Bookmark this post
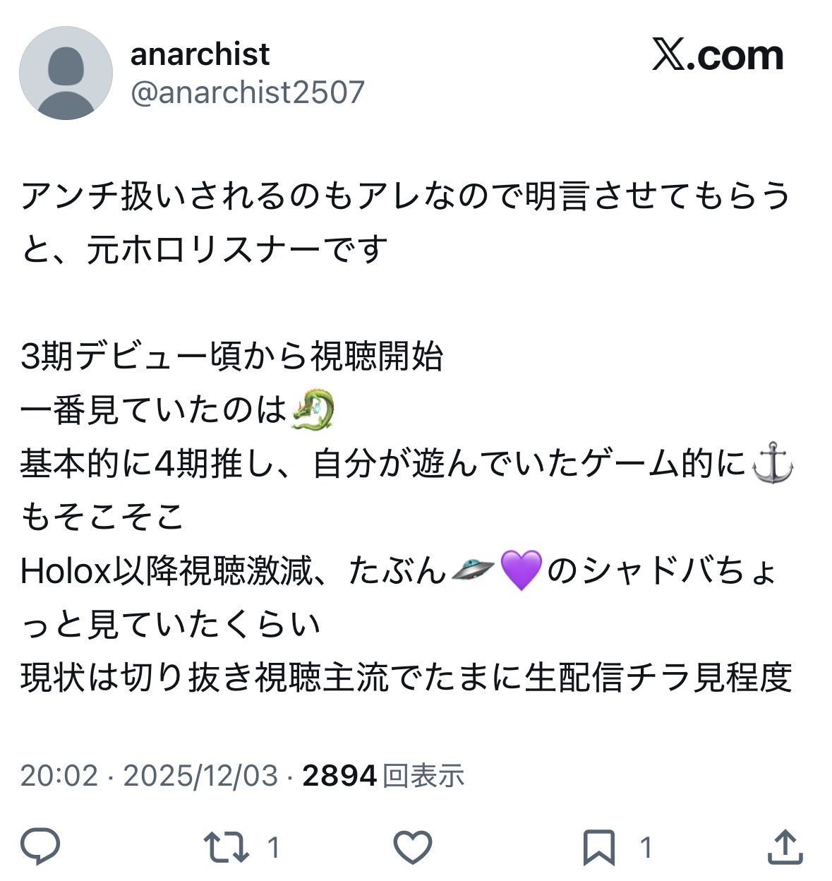The image size is (832, 881). 598,847
